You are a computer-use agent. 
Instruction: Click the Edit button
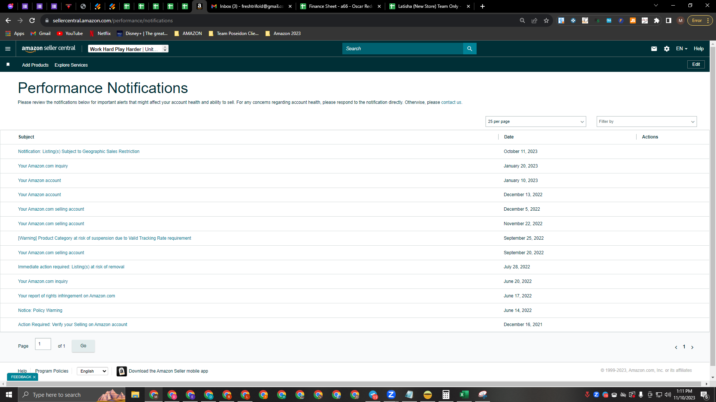pos(696,64)
